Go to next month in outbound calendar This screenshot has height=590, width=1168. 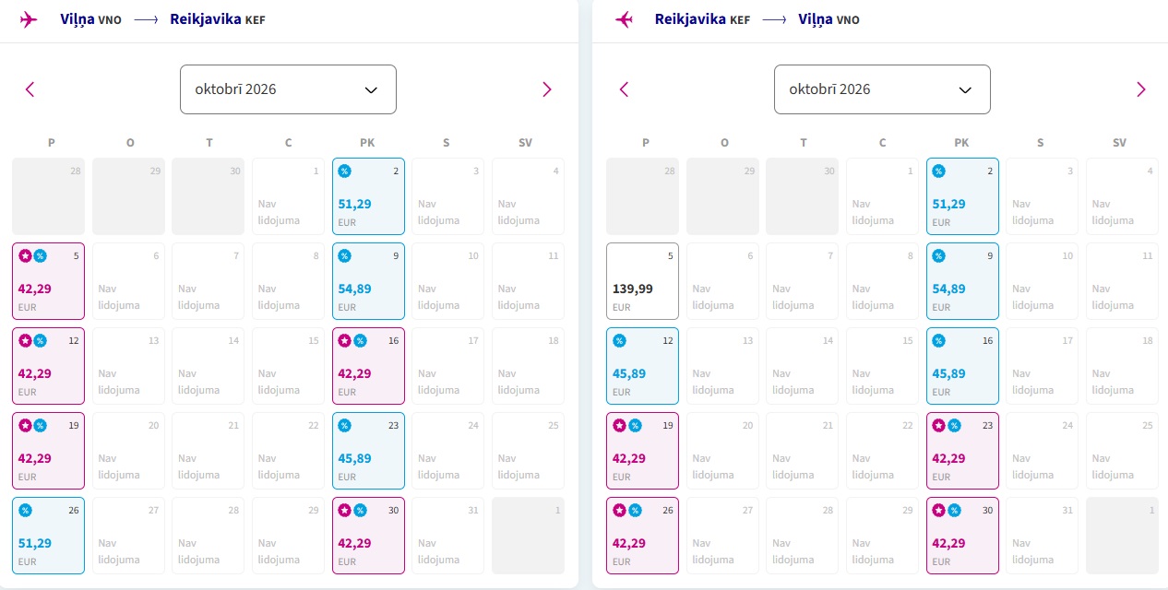click(x=546, y=89)
